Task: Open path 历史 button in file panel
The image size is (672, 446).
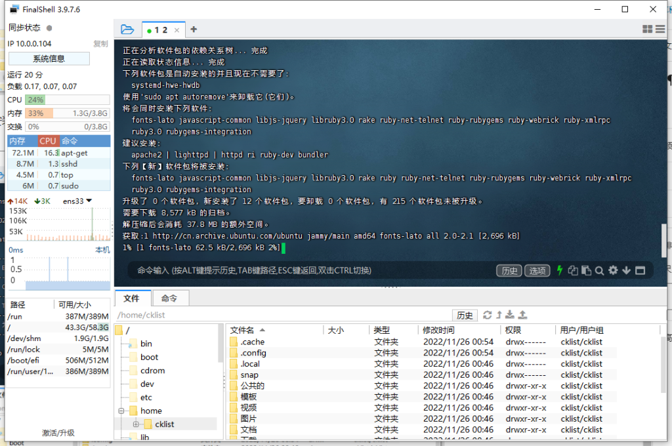Action: 465,315
